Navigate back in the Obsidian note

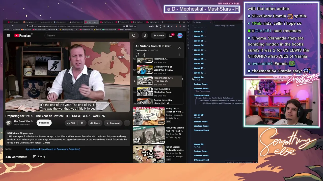click(x=193, y=26)
